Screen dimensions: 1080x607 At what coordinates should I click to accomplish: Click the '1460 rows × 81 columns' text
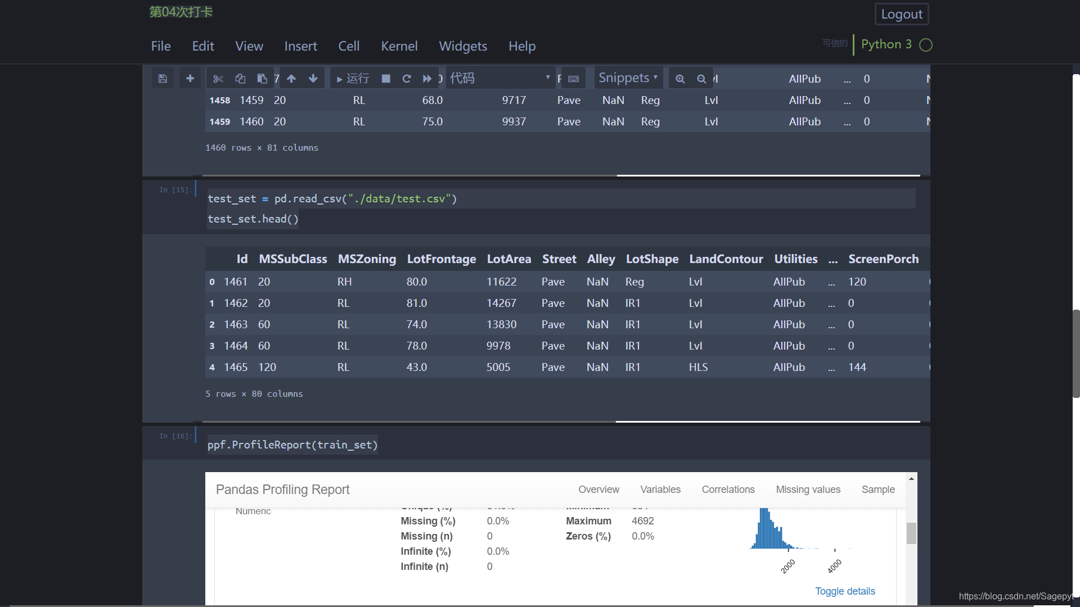point(262,148)
